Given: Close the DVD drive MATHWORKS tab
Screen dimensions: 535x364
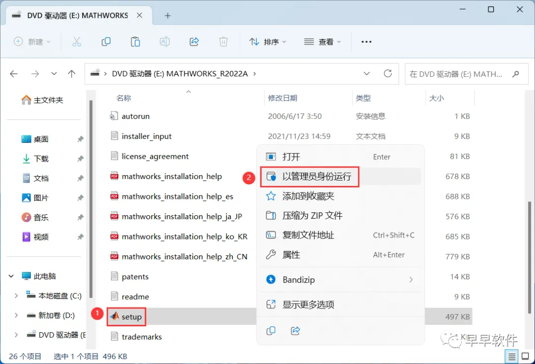Looking at the screenshot, I should coord(140,15).
